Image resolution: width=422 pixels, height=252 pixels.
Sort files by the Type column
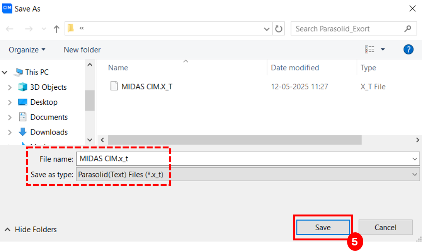pos(368,68)
